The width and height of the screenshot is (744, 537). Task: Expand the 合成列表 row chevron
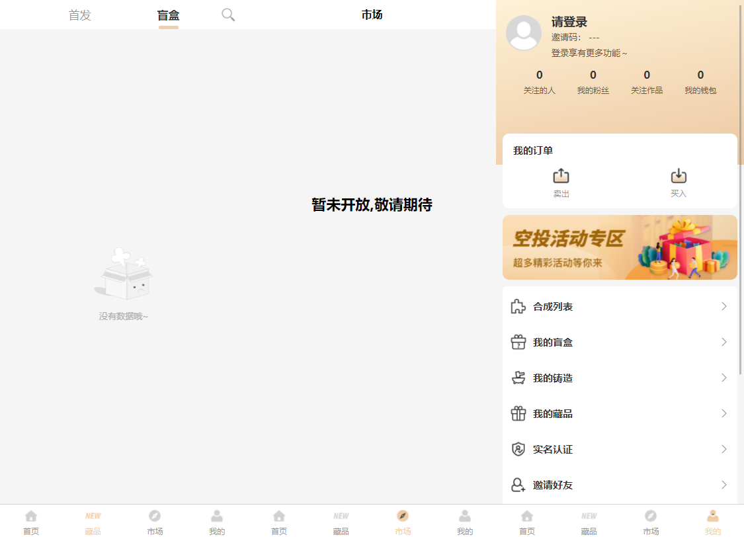724,306
